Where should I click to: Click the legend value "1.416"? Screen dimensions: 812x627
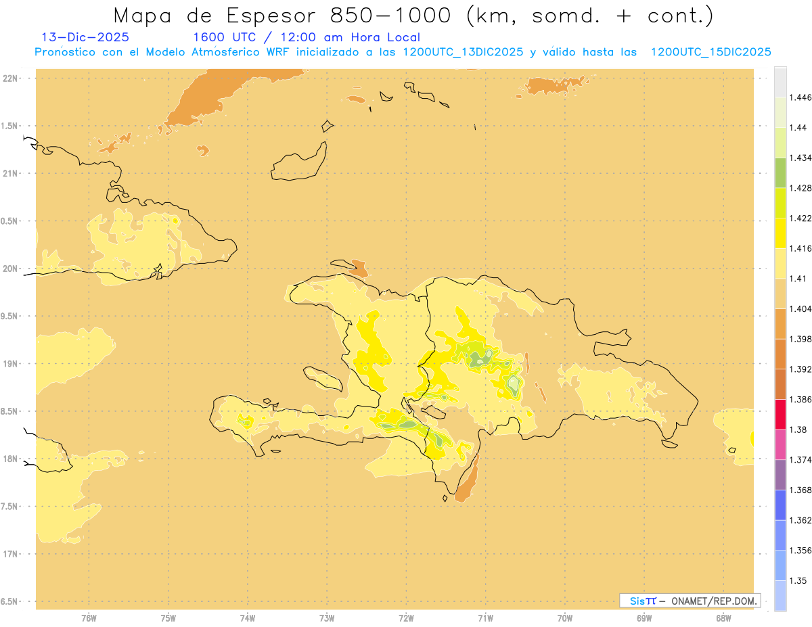(x=801, y=248)
